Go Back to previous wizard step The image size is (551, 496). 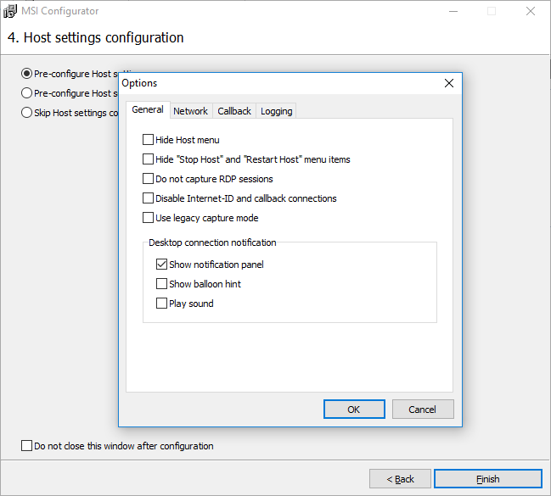[x=400, y=479]
